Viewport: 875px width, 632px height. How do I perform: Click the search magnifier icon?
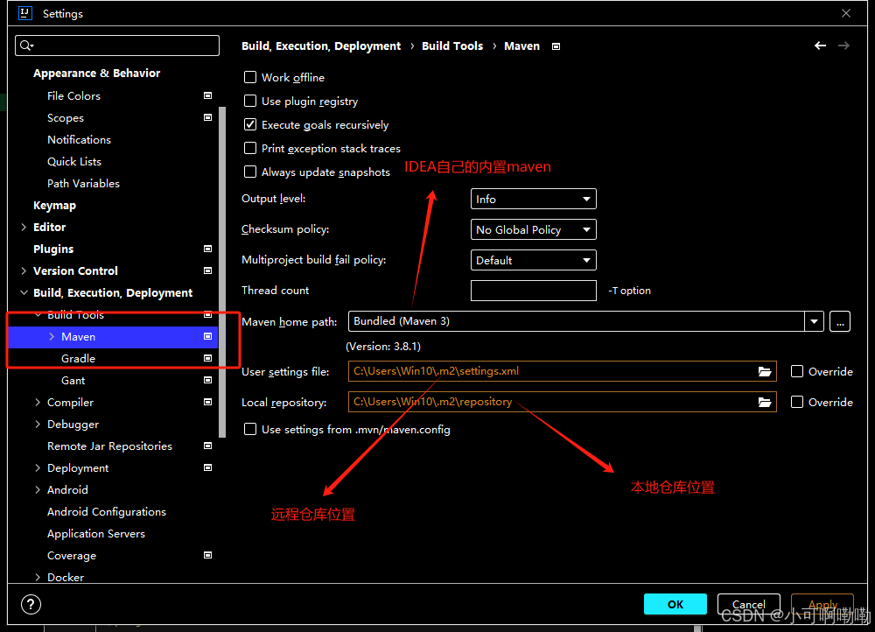click(26, 46)
